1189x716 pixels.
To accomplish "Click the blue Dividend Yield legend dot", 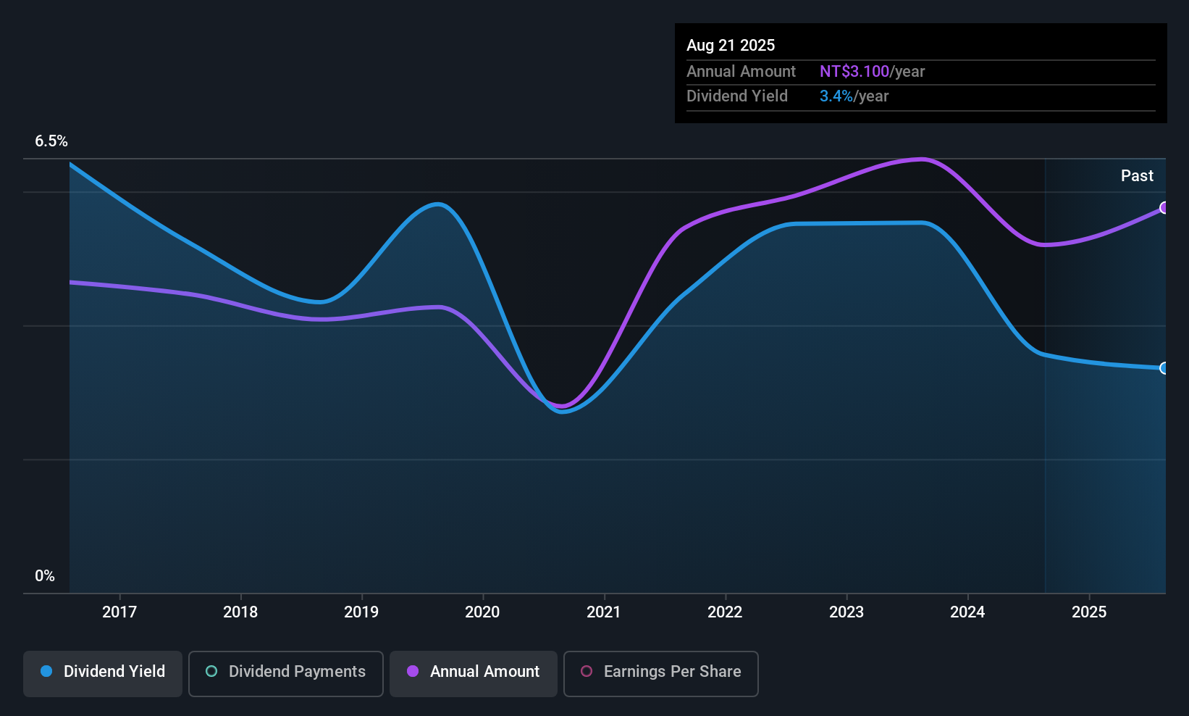I will tap(46, 672).
